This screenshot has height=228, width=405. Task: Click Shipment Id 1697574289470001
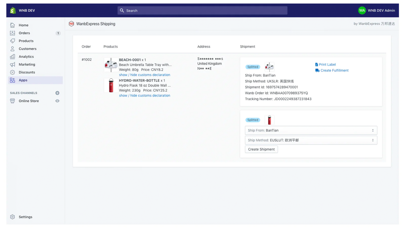click(x=282, y=87)
